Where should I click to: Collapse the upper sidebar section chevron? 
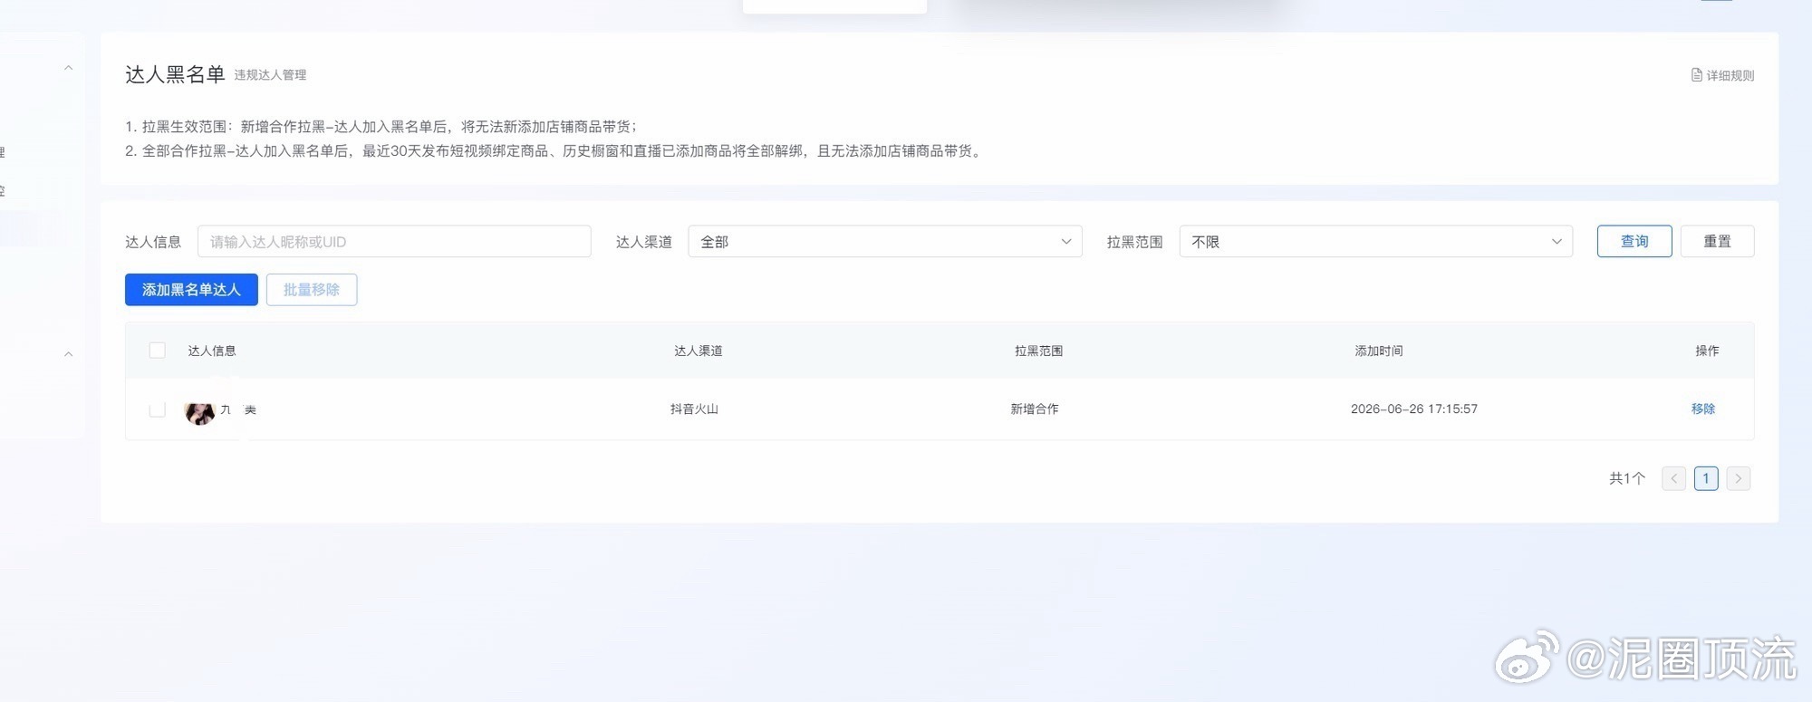69,68
